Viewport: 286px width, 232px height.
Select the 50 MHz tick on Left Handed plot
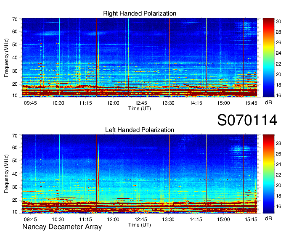(x=15, y=161)
